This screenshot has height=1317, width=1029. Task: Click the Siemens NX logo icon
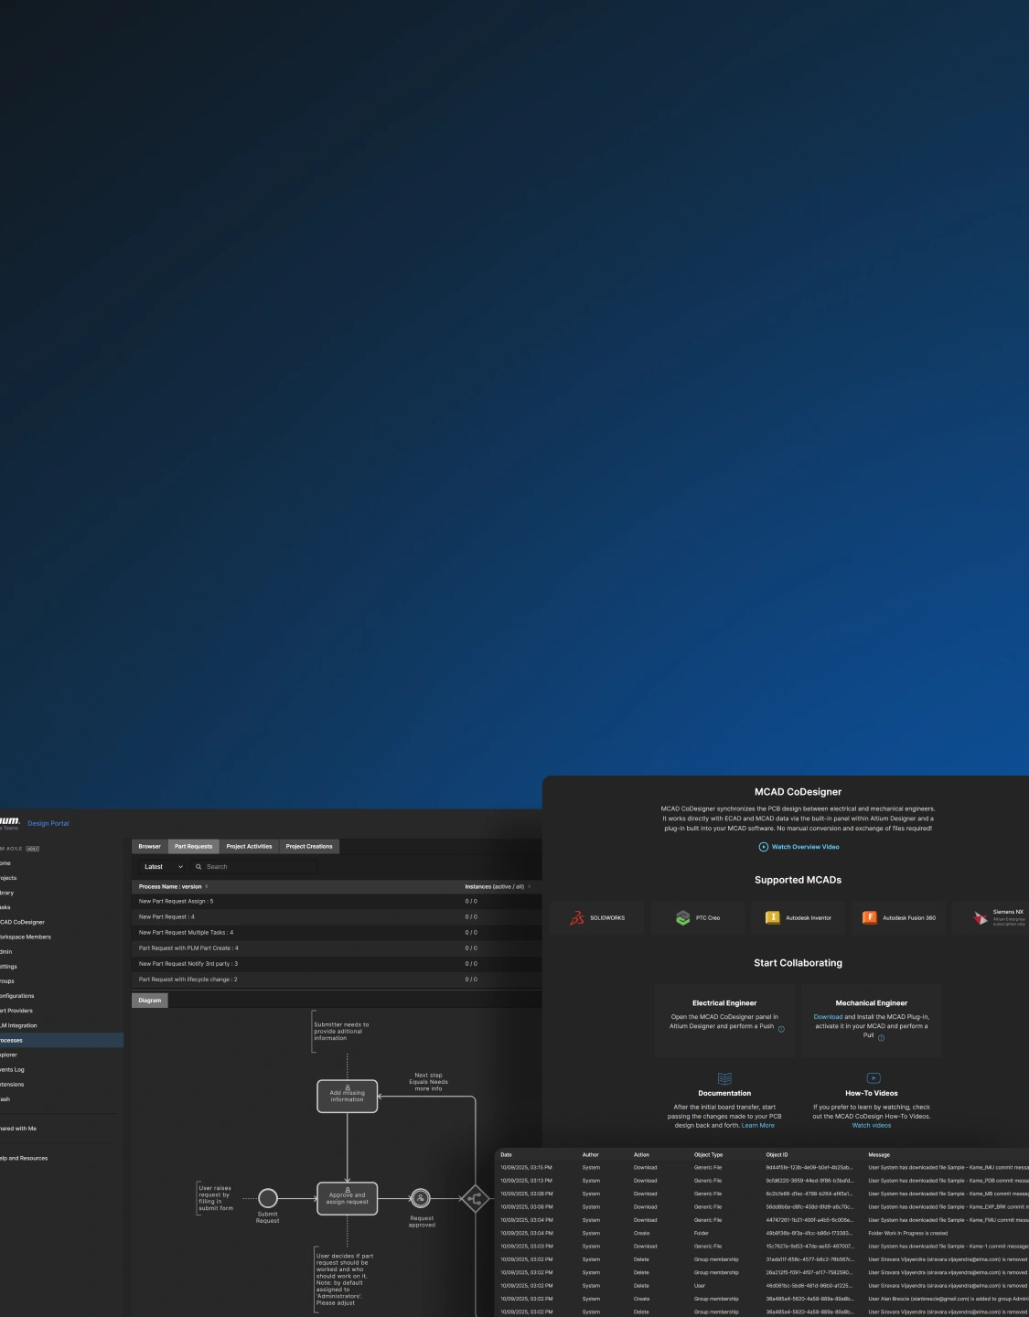[x=981, y=917]
